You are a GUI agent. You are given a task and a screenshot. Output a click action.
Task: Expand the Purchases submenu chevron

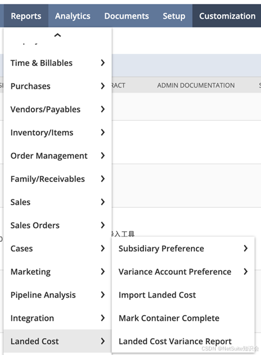102,86
